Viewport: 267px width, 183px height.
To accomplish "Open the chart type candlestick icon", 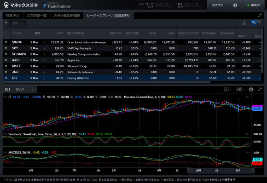I will [x=239, y=90].
